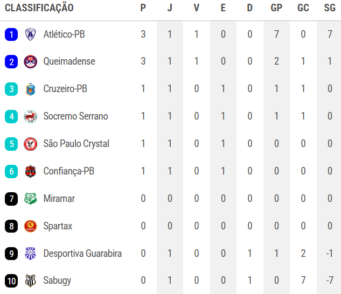Click the Atlético-PB team crest
This screenshot has width=341, height=294.
click(x=30, y=34)
